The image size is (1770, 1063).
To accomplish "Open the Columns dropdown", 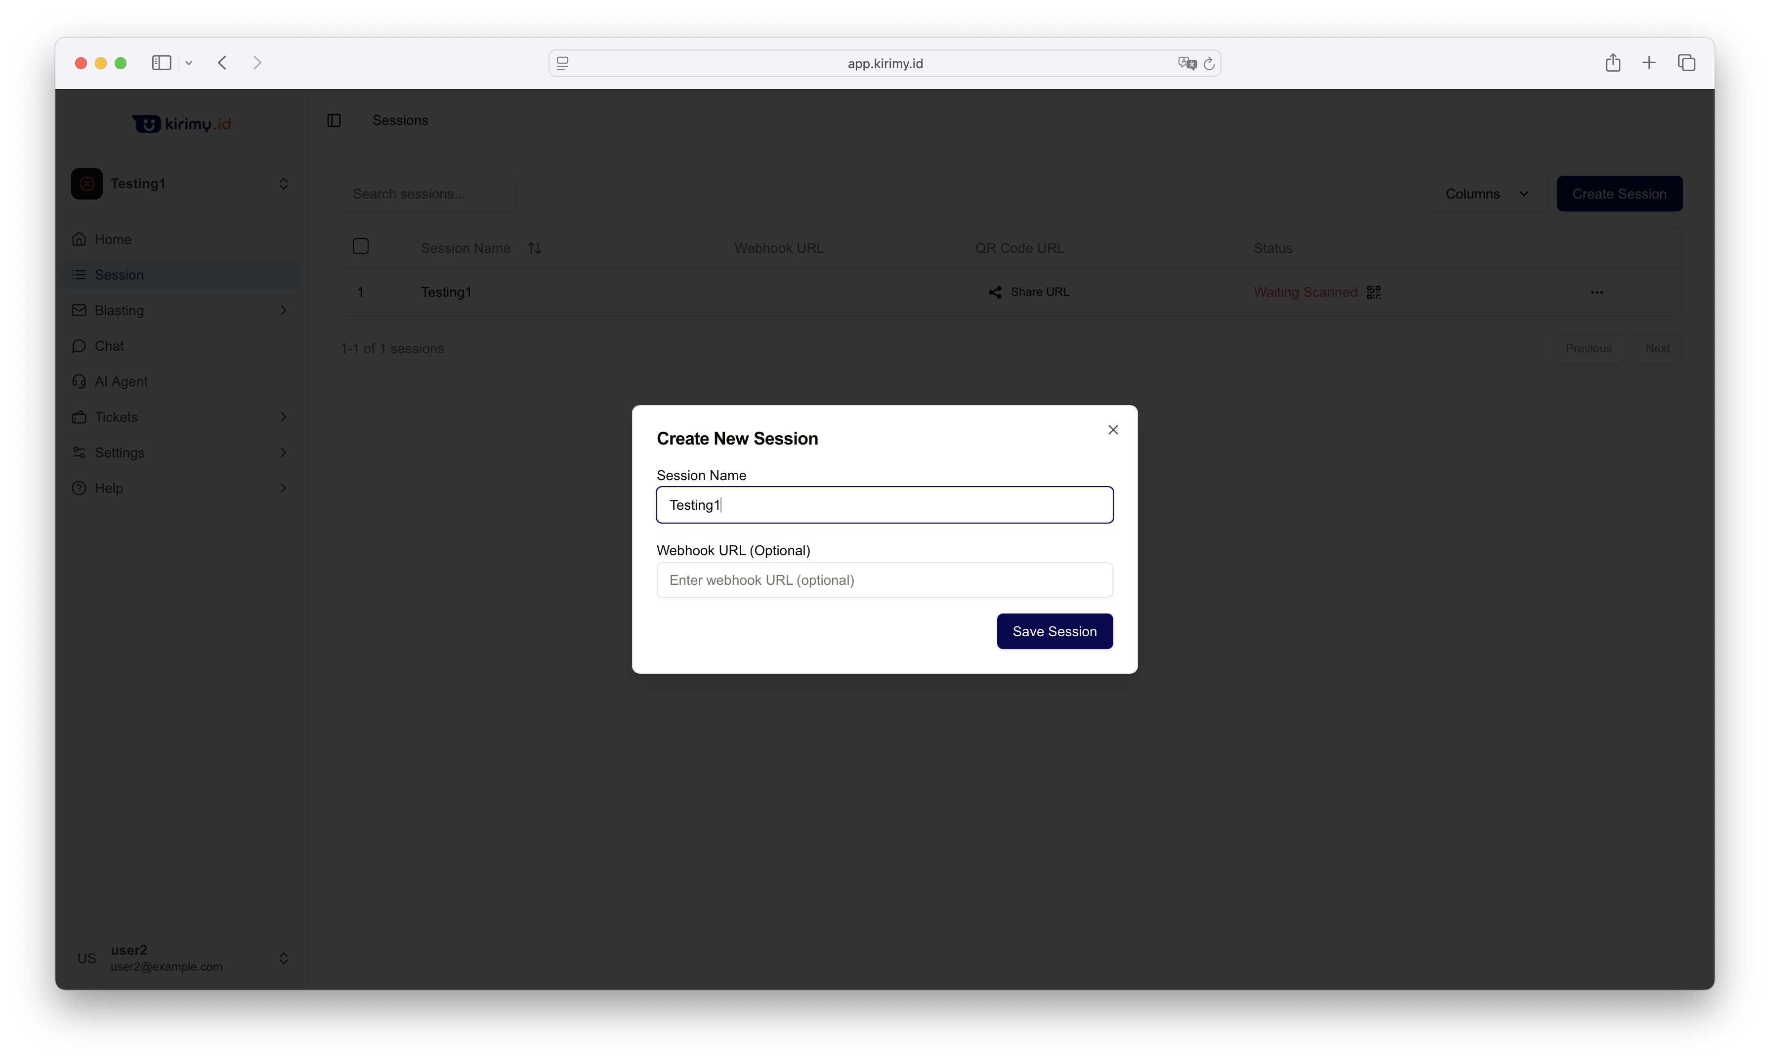I will tap(1487, 194).
